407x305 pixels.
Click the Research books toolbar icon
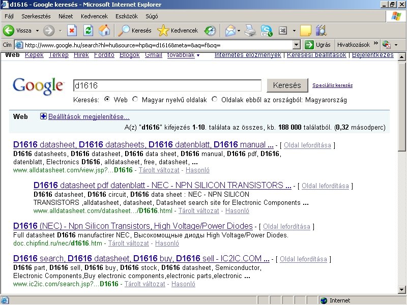pos(321,30)
